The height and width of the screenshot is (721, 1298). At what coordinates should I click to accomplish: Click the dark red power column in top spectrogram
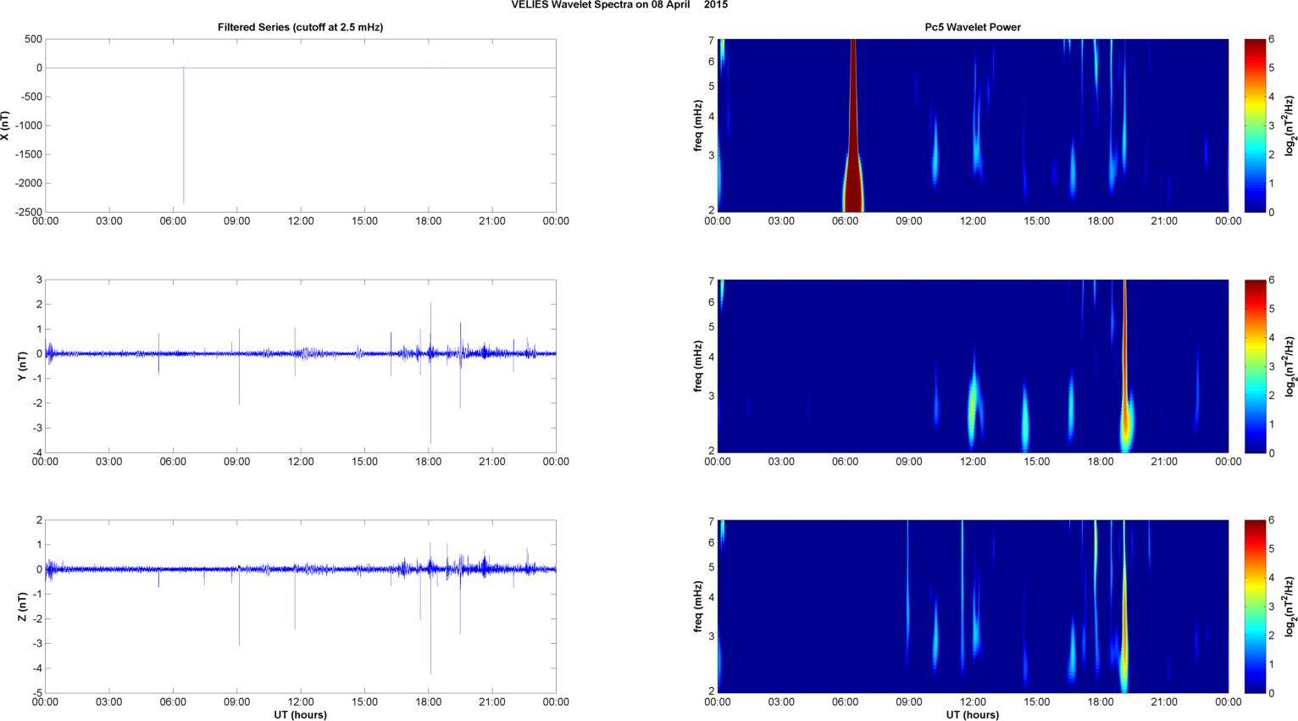(853, 125)
